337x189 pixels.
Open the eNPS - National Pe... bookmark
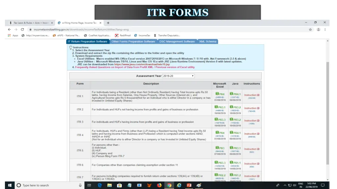point(66,35)
